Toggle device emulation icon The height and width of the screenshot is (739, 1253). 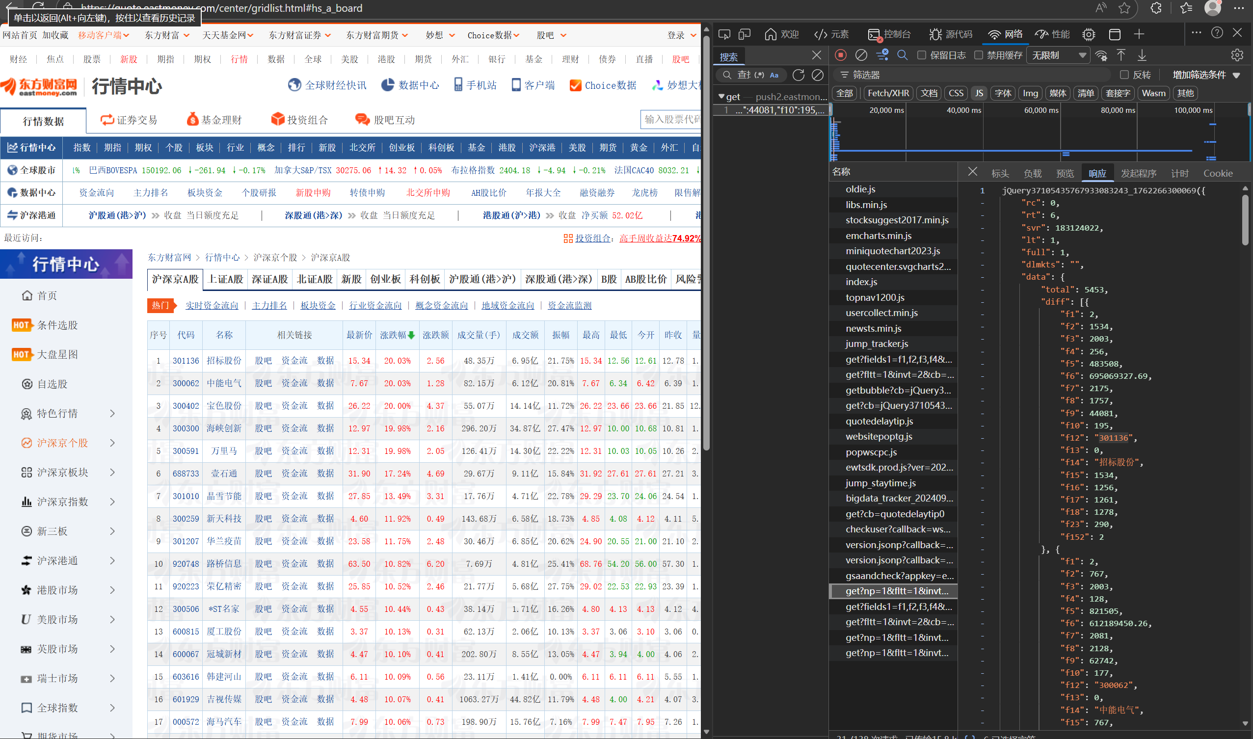click(x=744, y=34)
